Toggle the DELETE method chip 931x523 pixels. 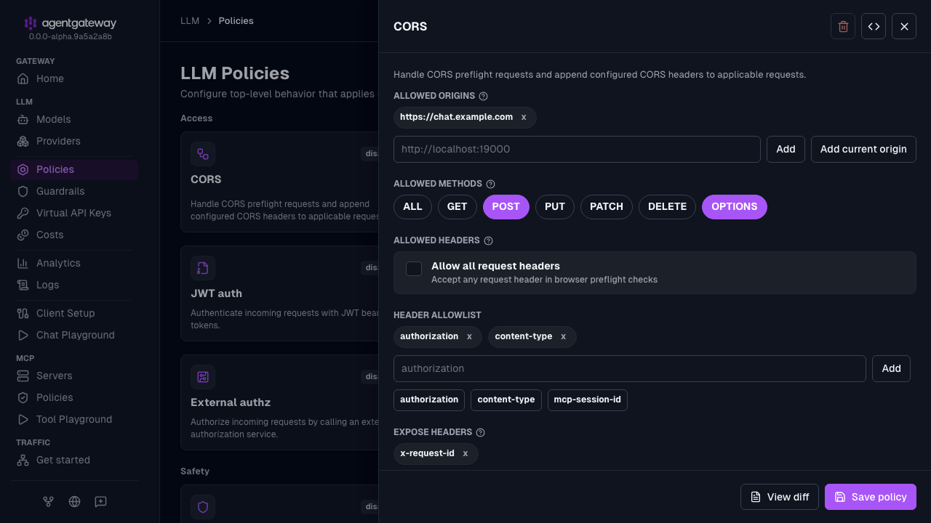(x=667, y=206)
